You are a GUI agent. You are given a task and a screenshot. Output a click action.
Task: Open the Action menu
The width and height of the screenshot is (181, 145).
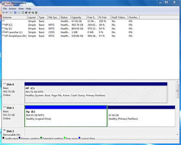pyautogui.click(x=12, y=8)
